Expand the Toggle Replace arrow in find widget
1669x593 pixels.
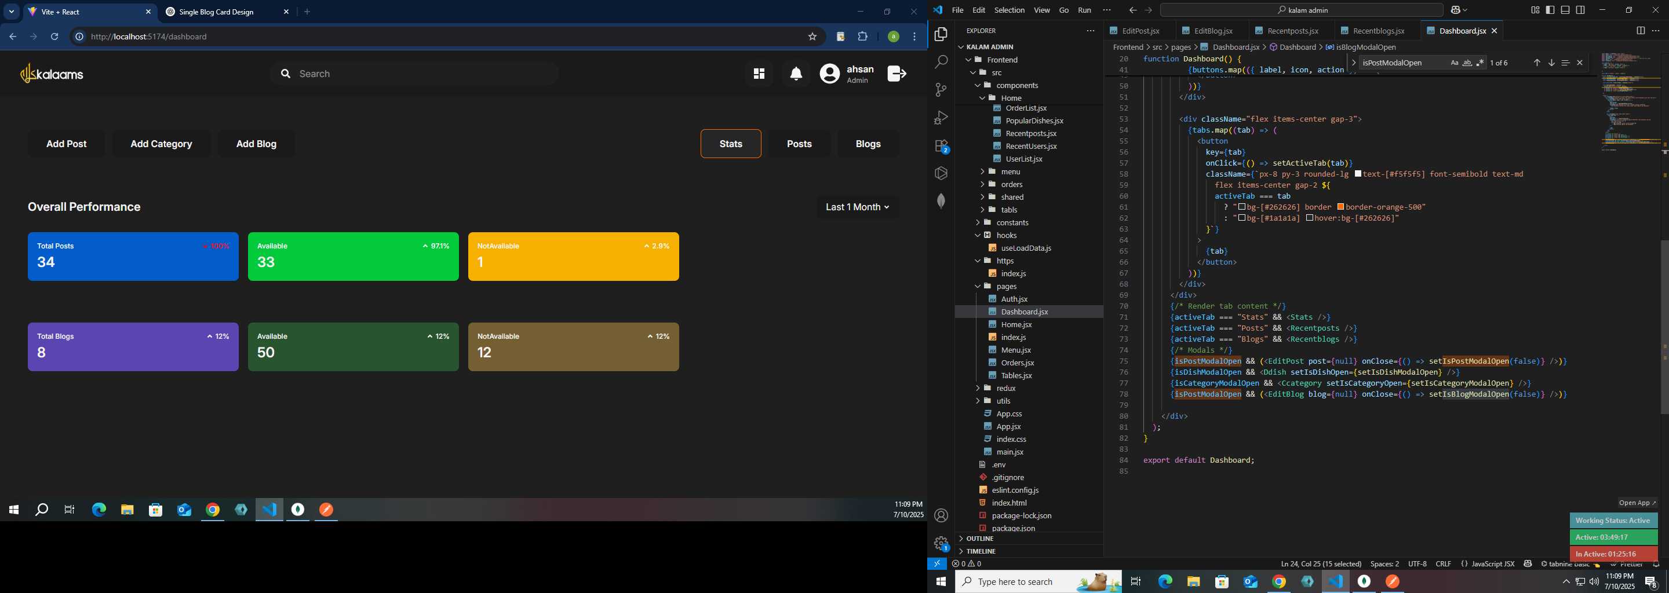click(x=1354, y=63)
